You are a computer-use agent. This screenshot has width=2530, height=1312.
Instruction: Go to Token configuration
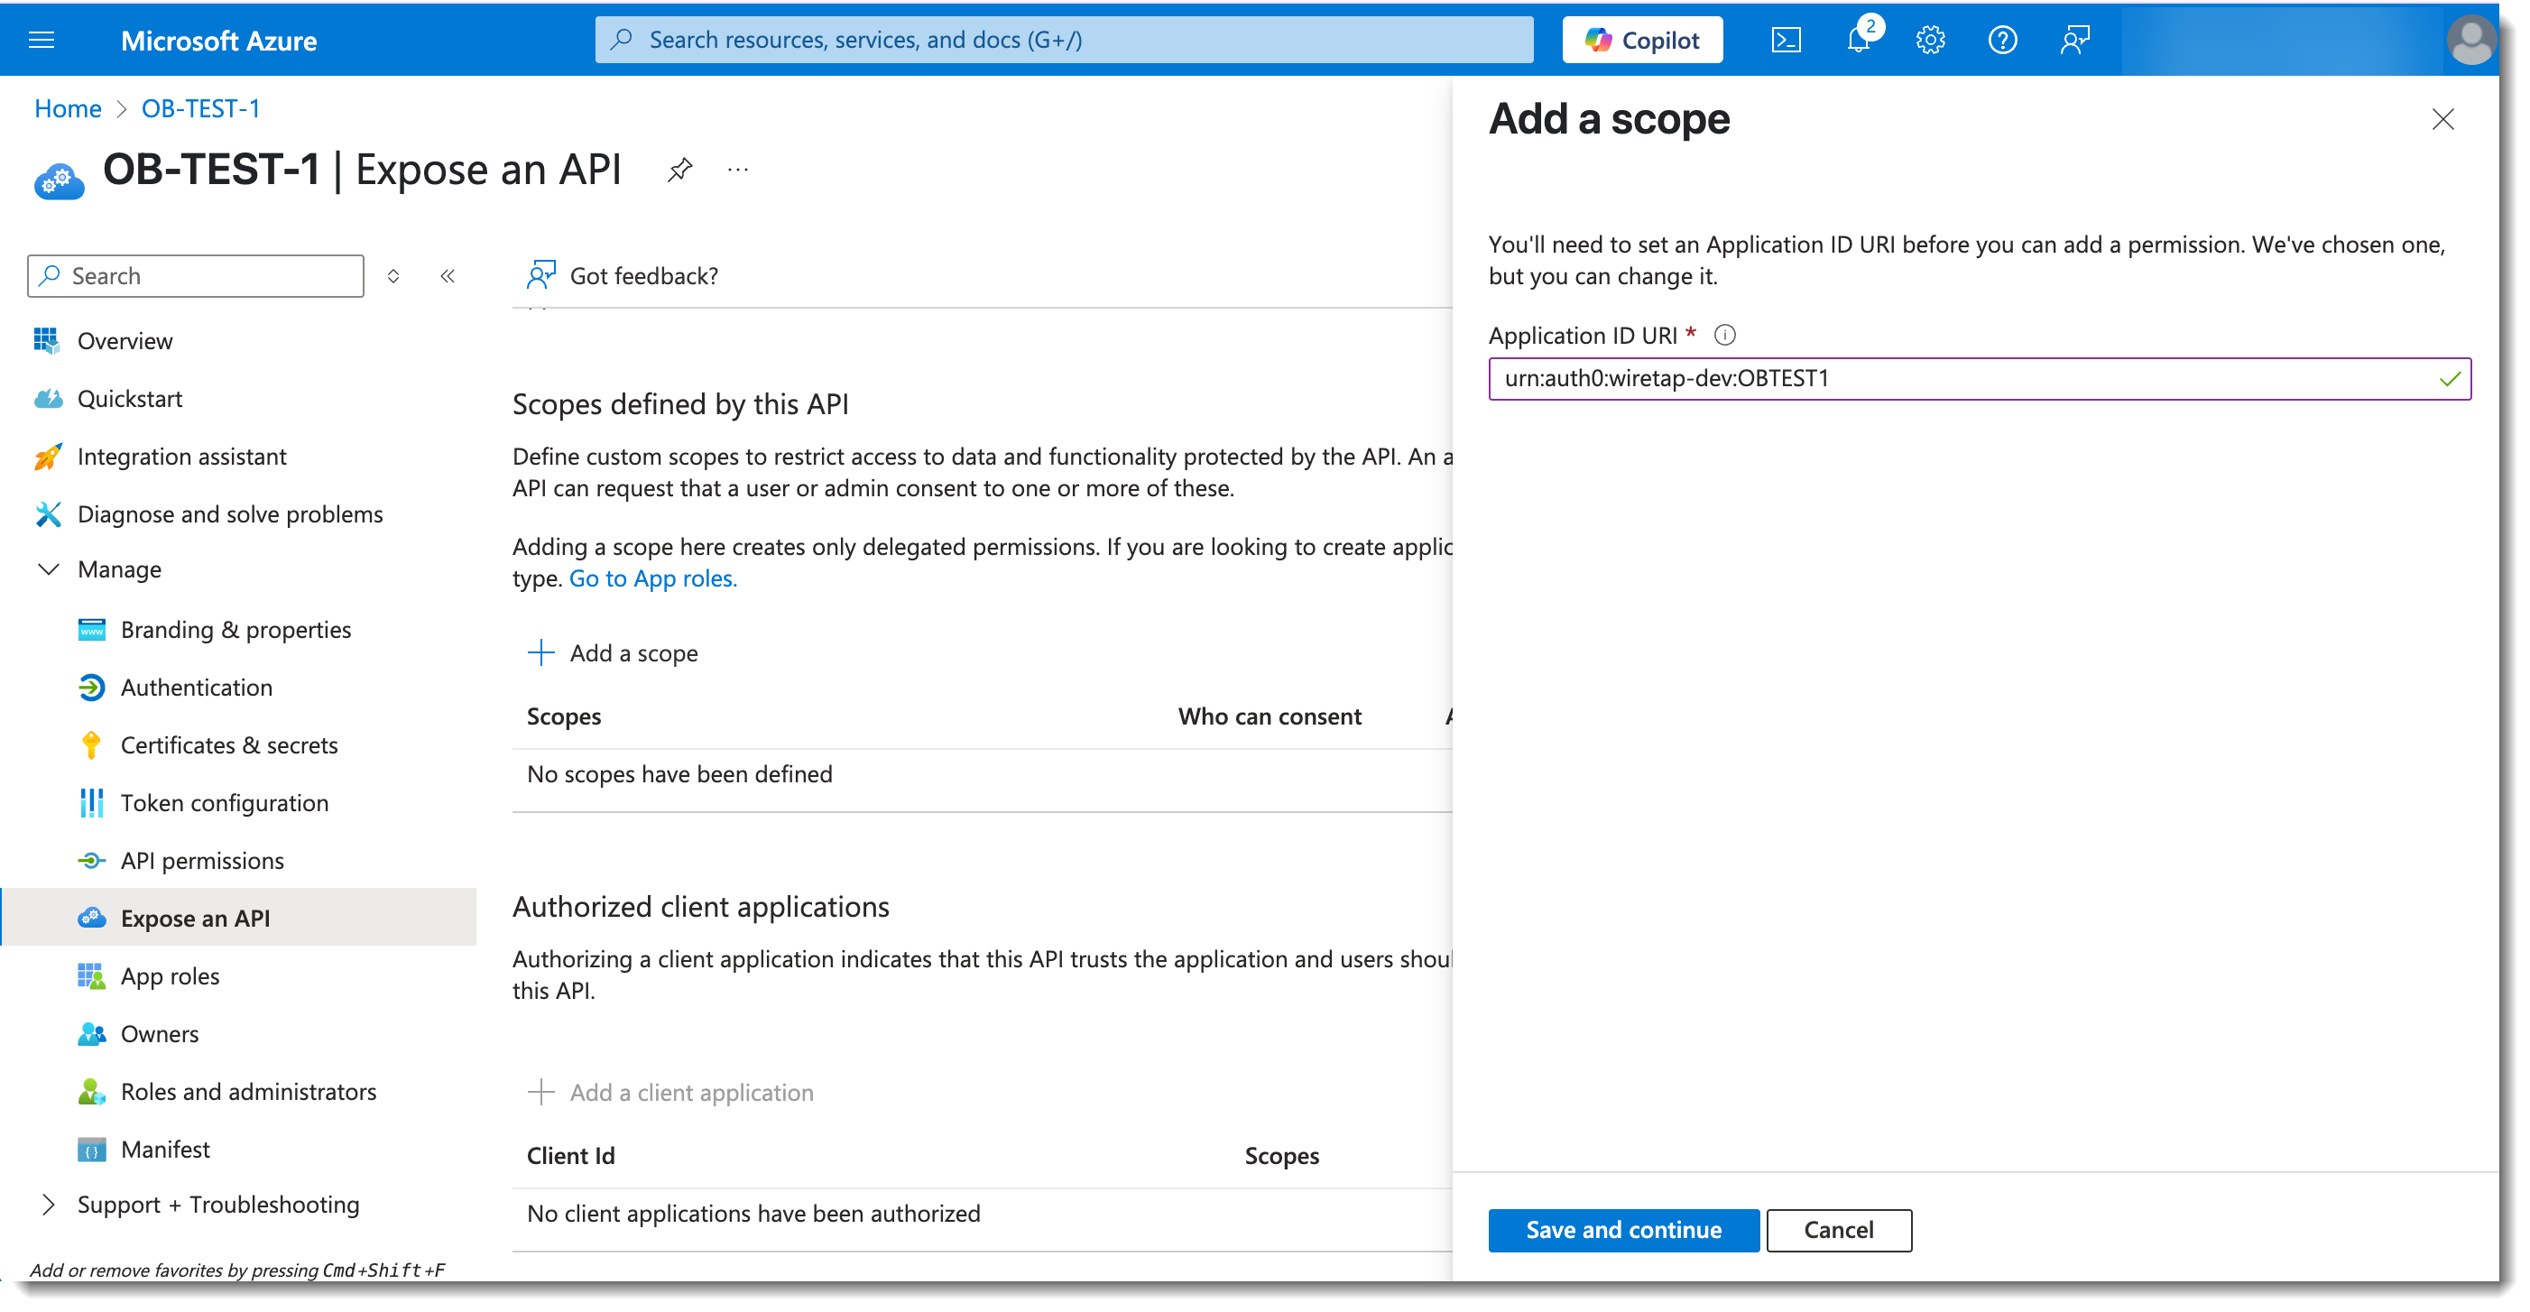tap(224, 803)
